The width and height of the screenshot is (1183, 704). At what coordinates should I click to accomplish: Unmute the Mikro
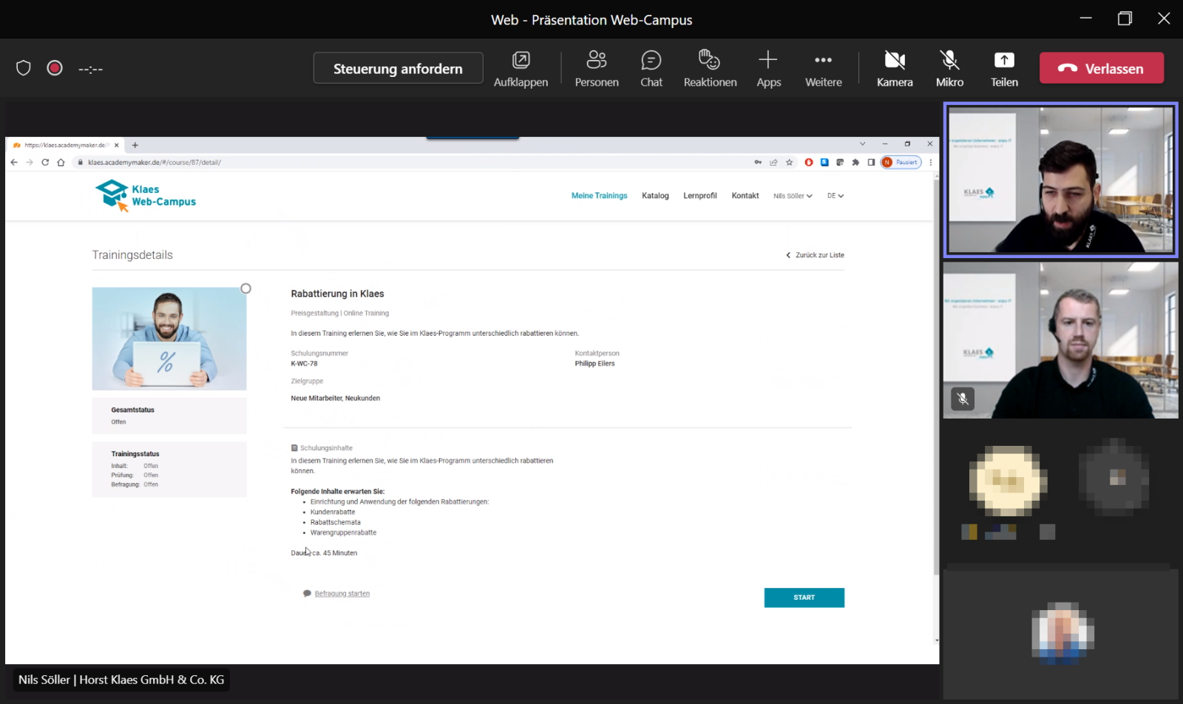click(949, 69)
